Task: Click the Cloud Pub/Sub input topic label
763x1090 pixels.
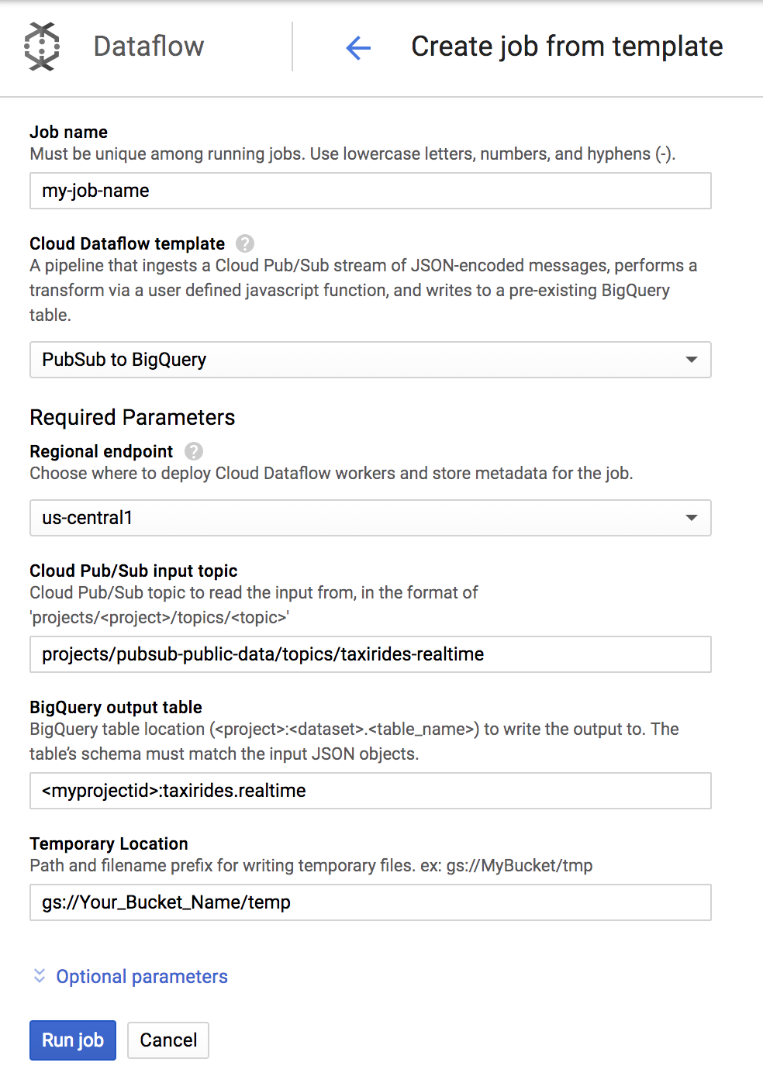Action: [134, 571]
